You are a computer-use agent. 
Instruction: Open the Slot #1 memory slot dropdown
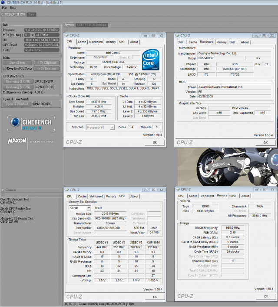pyautogui.click(x=89, y=208)
